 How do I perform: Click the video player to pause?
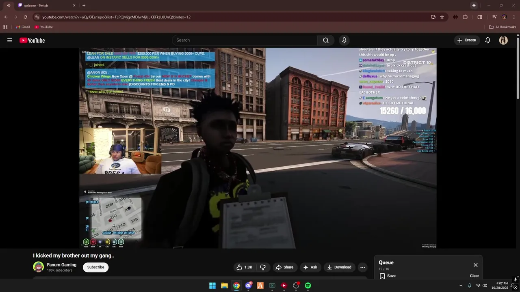[x=258, y=148]
